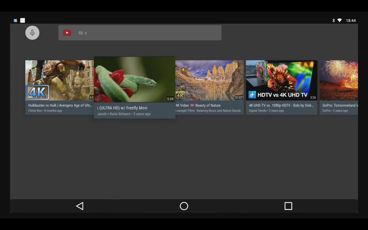Tap the Android back navigation button
The width and height of the screenshot is (368, 230).
click(80, 206)
